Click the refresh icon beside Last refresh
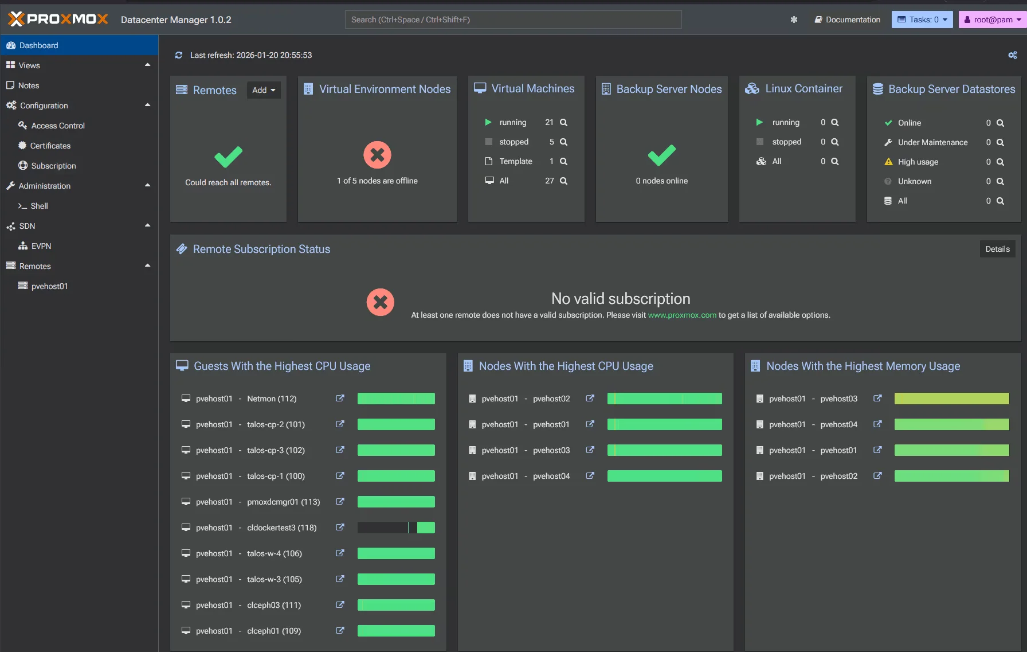The height and width of the screenshot is (652, 1027). click(x=179, y=55)
